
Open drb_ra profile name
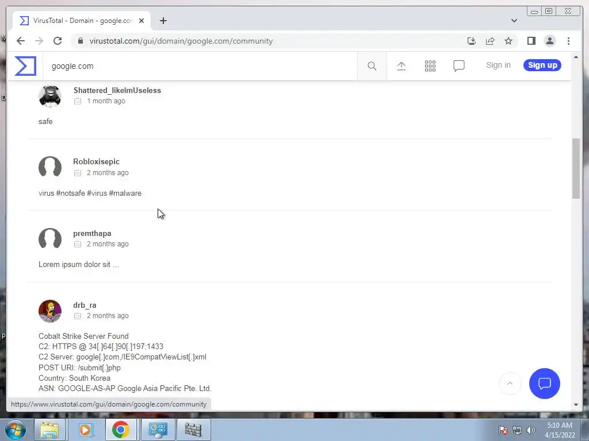click(x=85, y=305)
